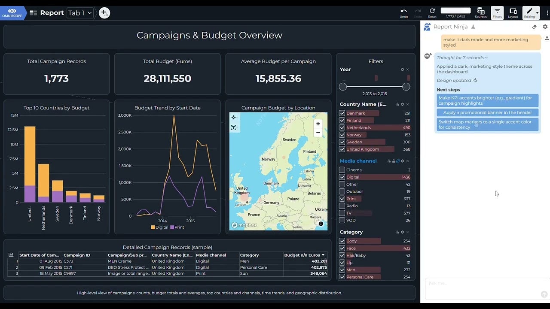The image size is (550, 309).
Task: Open settings gear for Media channel filter
Action: tap(403, 161)
